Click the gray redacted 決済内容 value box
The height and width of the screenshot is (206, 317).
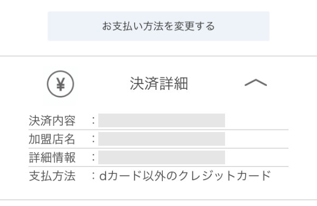coord(162,120)
